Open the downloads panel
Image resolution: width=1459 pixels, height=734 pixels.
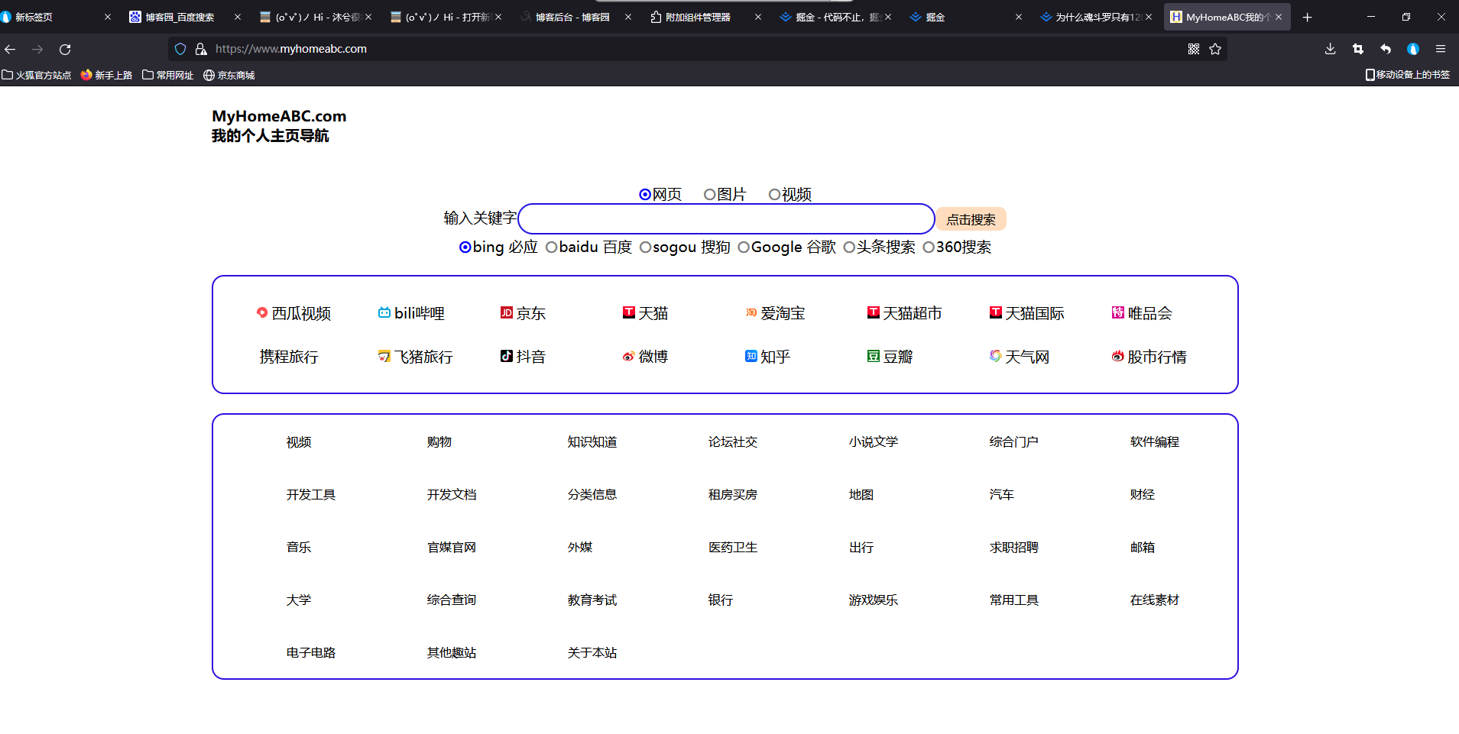tap(1331, 49)
